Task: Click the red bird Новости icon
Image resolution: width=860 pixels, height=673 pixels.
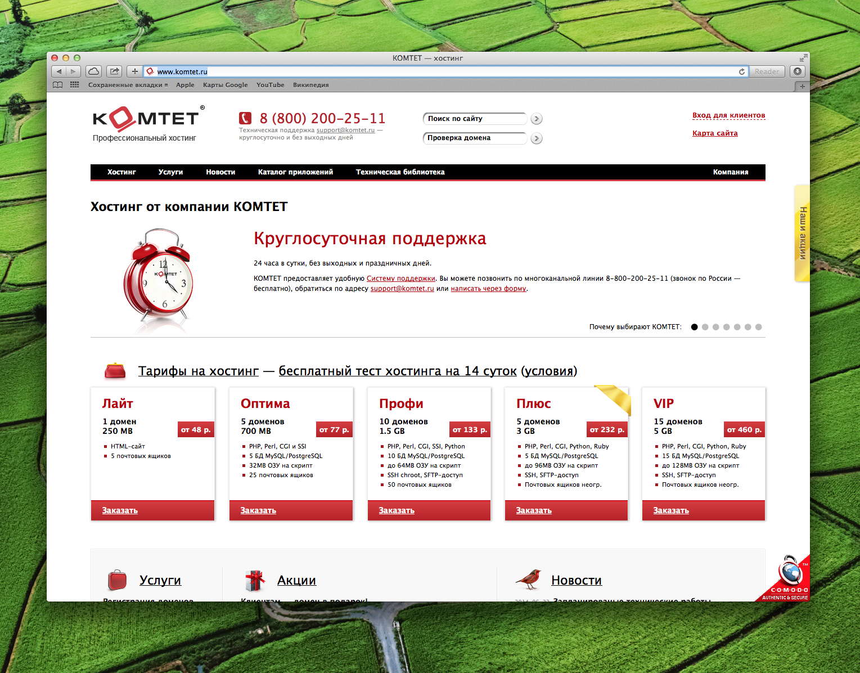Action: (x=529, y=579)
